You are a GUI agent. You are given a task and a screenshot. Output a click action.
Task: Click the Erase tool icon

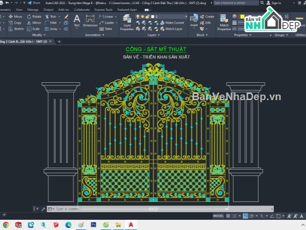click(x=66, y=17)
